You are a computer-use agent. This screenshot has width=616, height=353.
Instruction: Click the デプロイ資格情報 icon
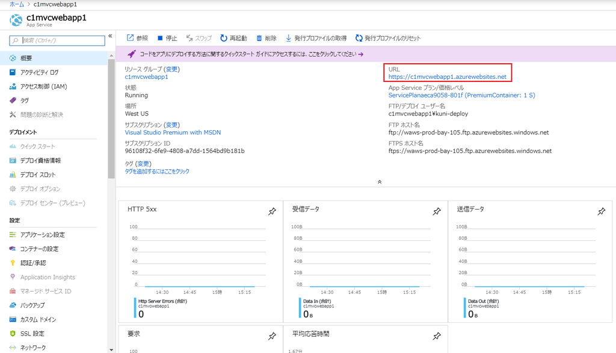pyautogui.click(x=13, y=161)
